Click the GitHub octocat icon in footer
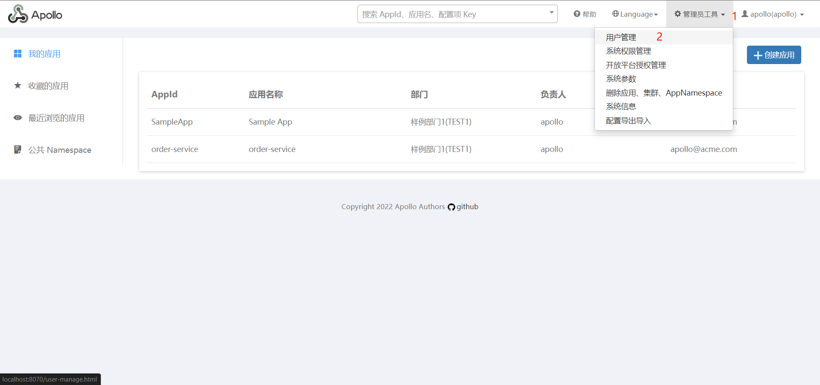Viewport: 820px width, 385px height. tap(451, 207)
